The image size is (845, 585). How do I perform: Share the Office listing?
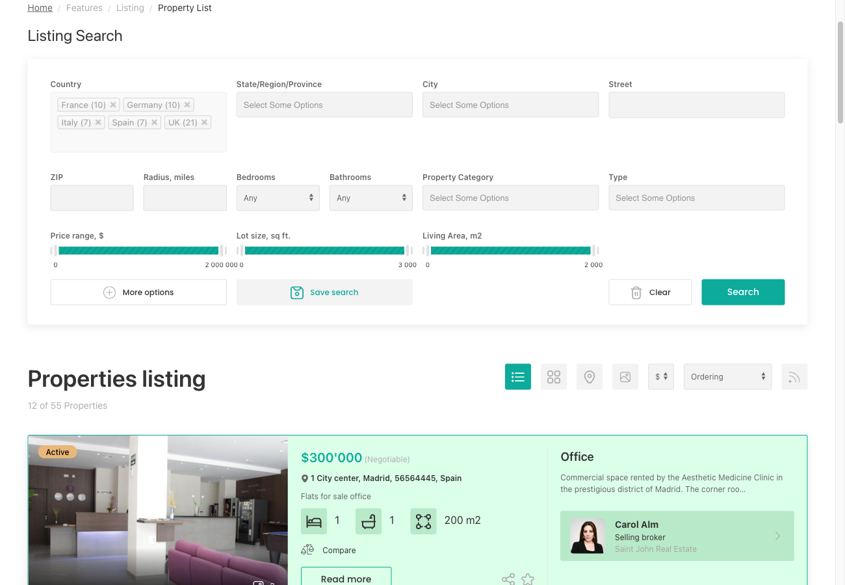508,578
